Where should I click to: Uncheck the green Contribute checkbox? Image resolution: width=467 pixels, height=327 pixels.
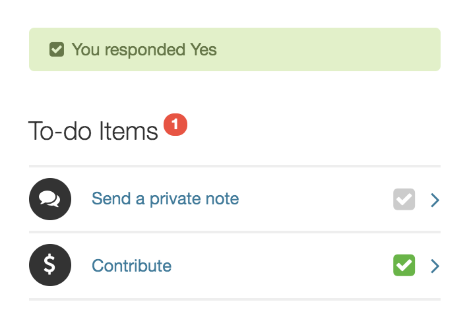[x=404, y=266]
